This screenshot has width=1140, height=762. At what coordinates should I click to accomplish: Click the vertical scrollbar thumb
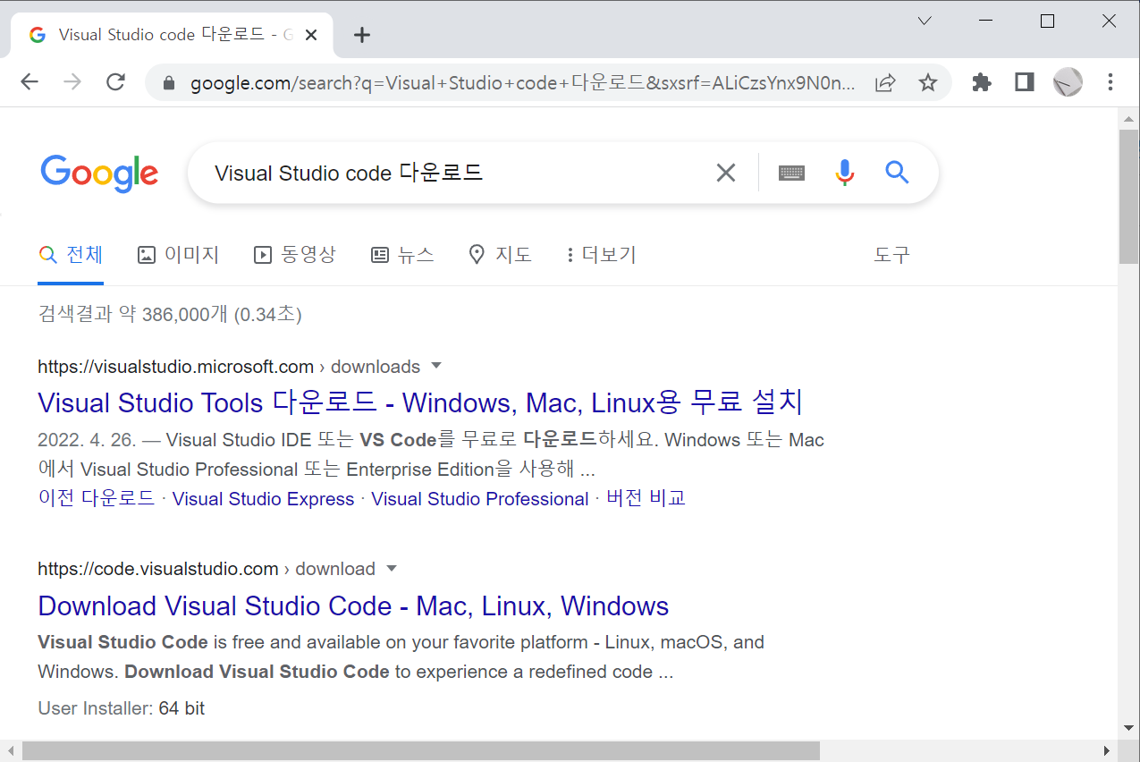click(x=1128, y=197)
